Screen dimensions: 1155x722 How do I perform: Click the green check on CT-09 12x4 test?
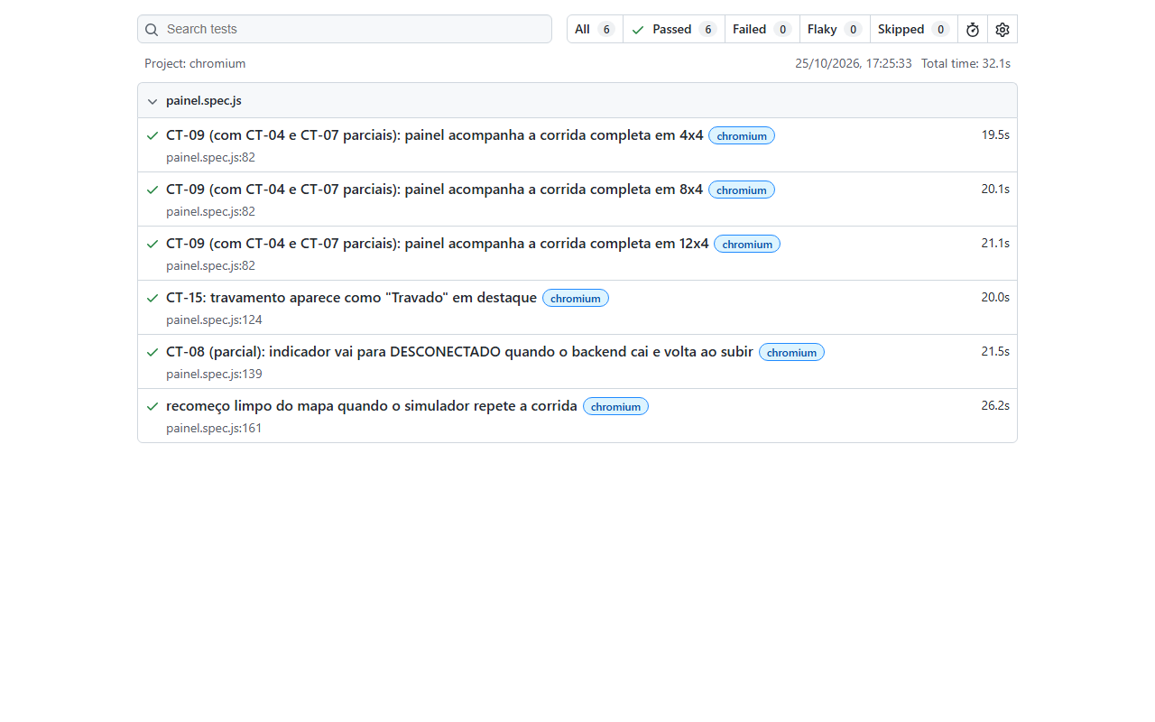[152, 244]
